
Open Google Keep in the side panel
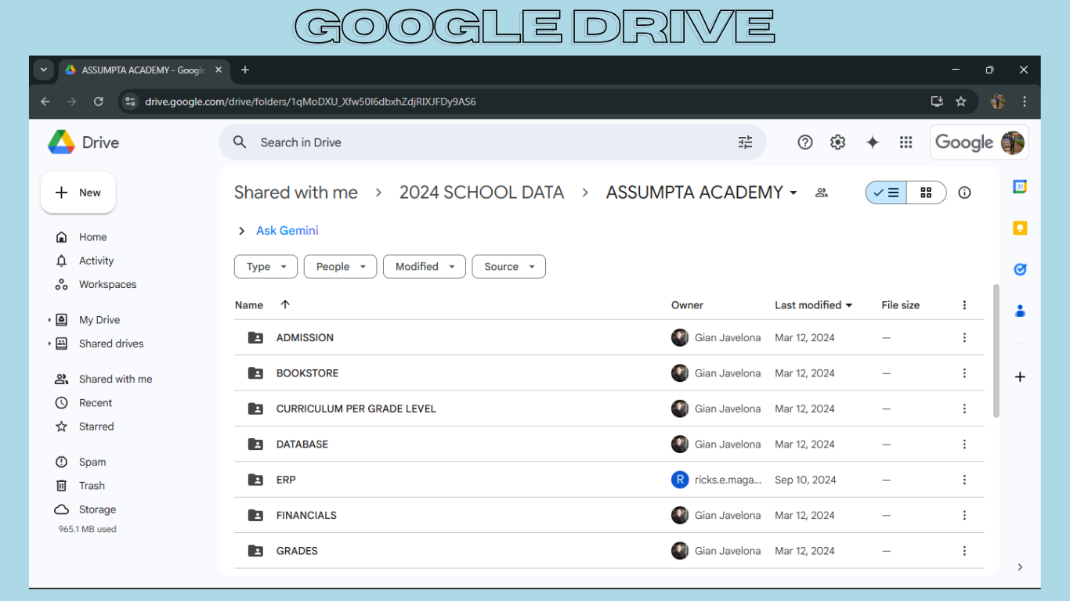(x=1020, y=229)
